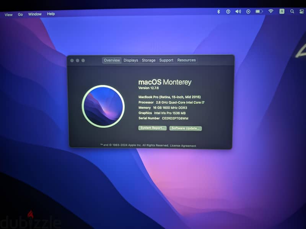
Task: Click the serial number 'C02RD2PTG8WM'
Action: [x=175, y=118]
